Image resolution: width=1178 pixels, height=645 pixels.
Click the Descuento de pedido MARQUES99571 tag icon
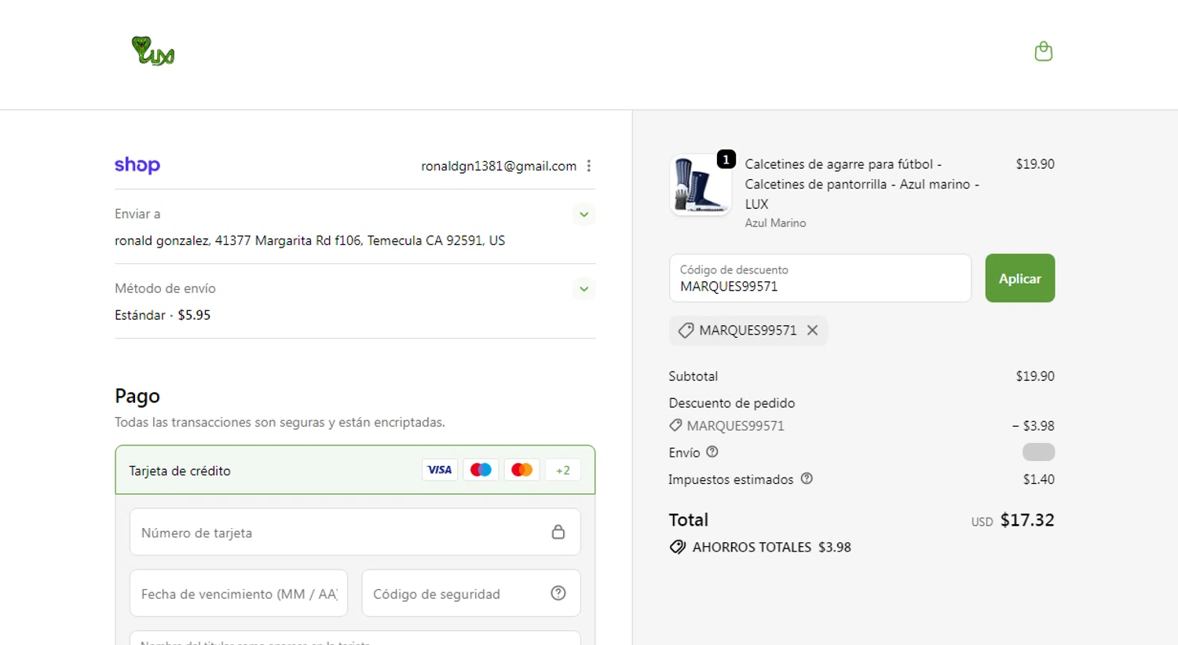[675, 425]
